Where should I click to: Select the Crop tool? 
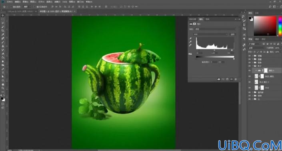pos(3,31)
